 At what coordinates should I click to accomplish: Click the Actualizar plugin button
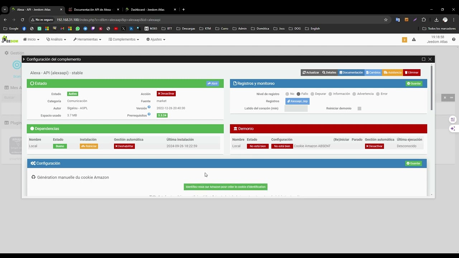[311, 72]
